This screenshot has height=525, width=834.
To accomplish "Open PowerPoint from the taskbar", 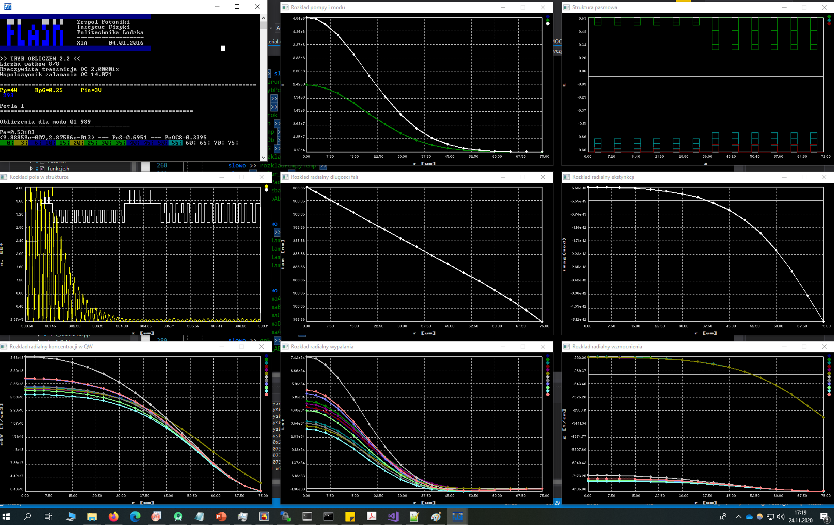I will [221, 517].
